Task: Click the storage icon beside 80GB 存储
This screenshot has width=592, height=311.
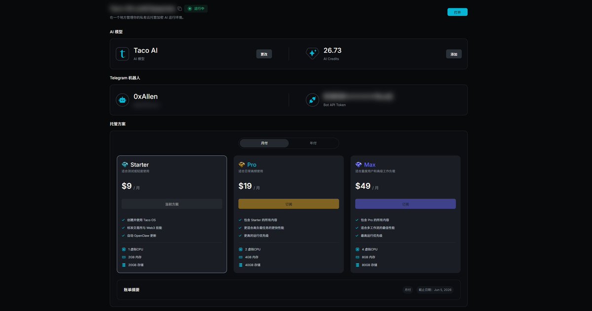Action: click(x=357, y=265)
